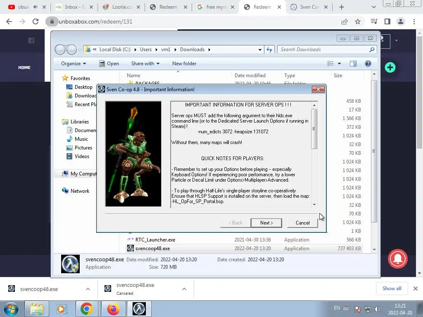Click the Chrome address bar URL
This screenshot has height=317, width=423.
tap(95, 21)
